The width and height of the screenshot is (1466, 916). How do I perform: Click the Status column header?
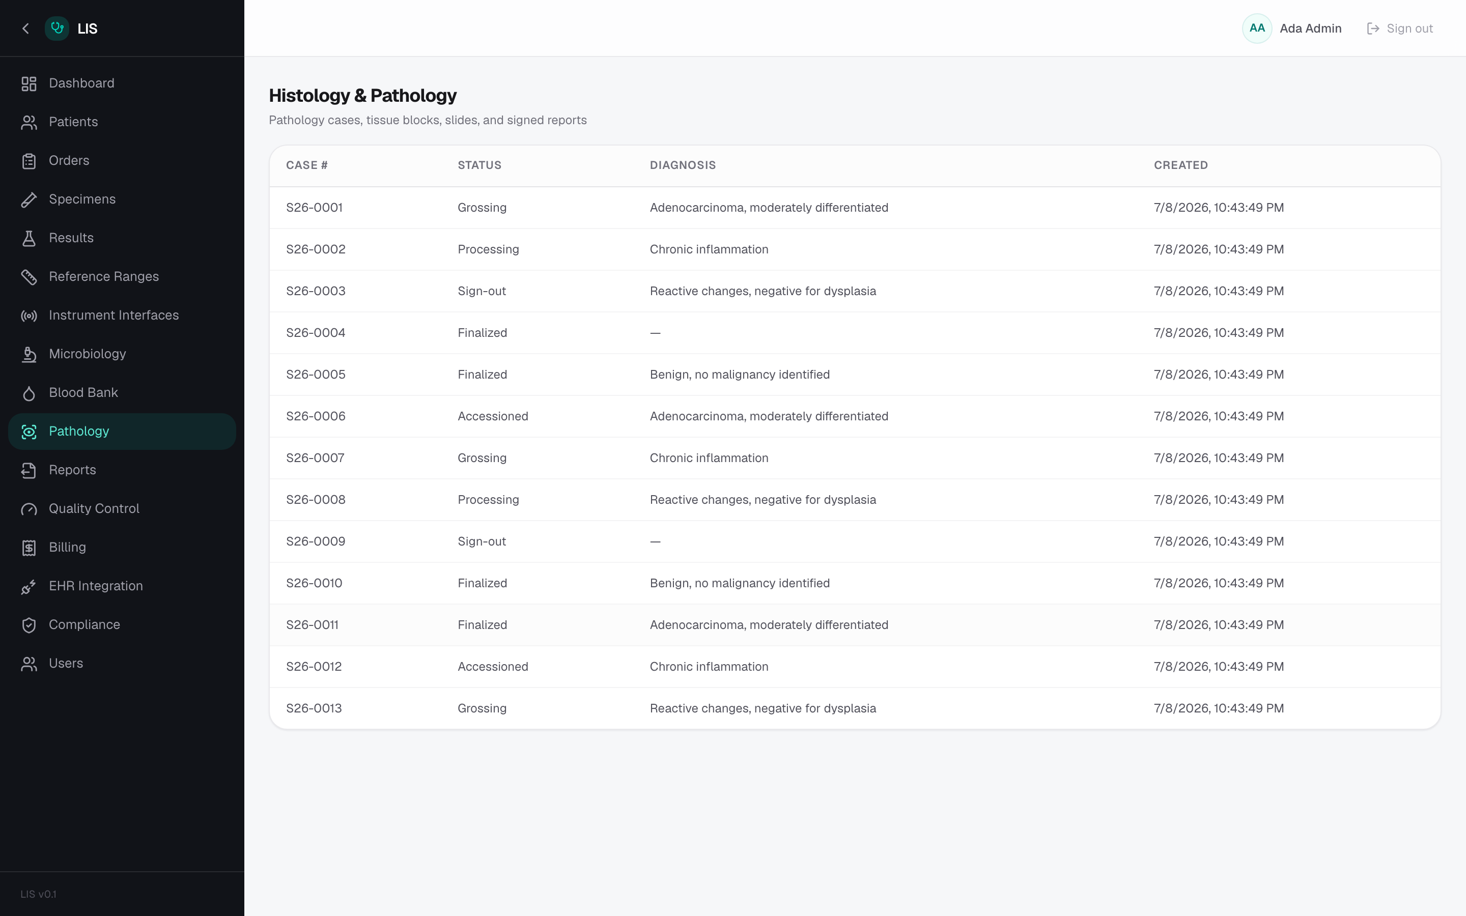click(x=479, y=165)
